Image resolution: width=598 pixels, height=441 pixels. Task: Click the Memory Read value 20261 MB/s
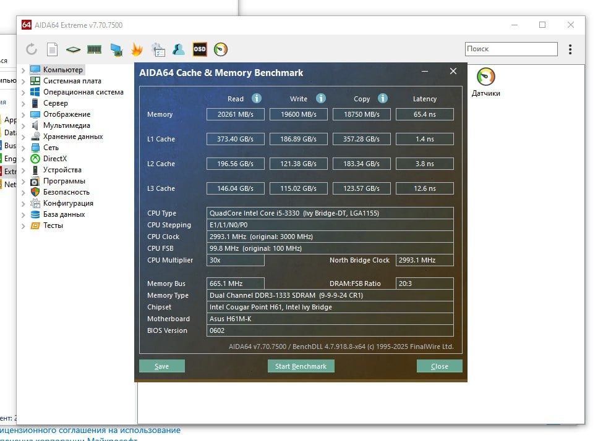[236, 114]
